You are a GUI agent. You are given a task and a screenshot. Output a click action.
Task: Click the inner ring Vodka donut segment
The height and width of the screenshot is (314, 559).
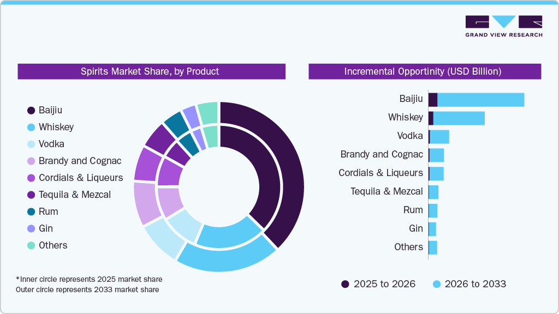pyautogui.click(x=186, y=225)
